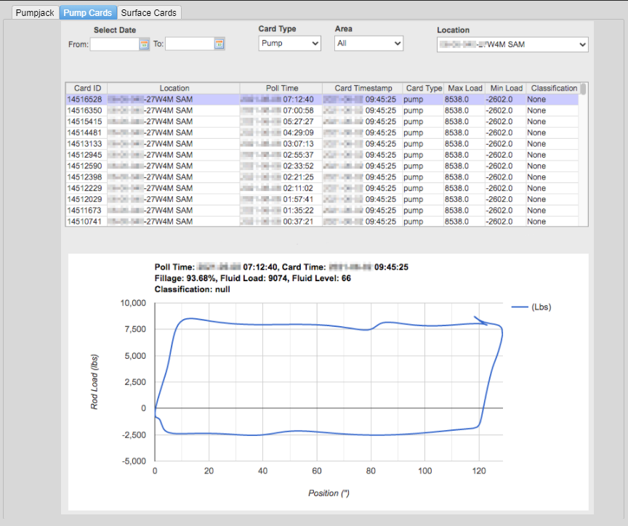Click poll time 07:00:58 cell
The height and width of the screenshot is (526, 628).
point(281,110)
